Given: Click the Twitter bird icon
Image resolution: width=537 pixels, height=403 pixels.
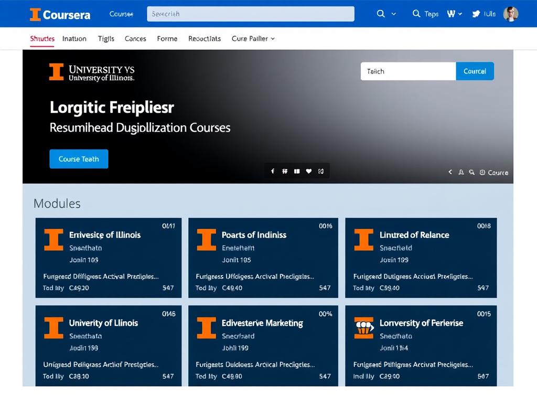Looking at the screenshot, I should 476,14.
